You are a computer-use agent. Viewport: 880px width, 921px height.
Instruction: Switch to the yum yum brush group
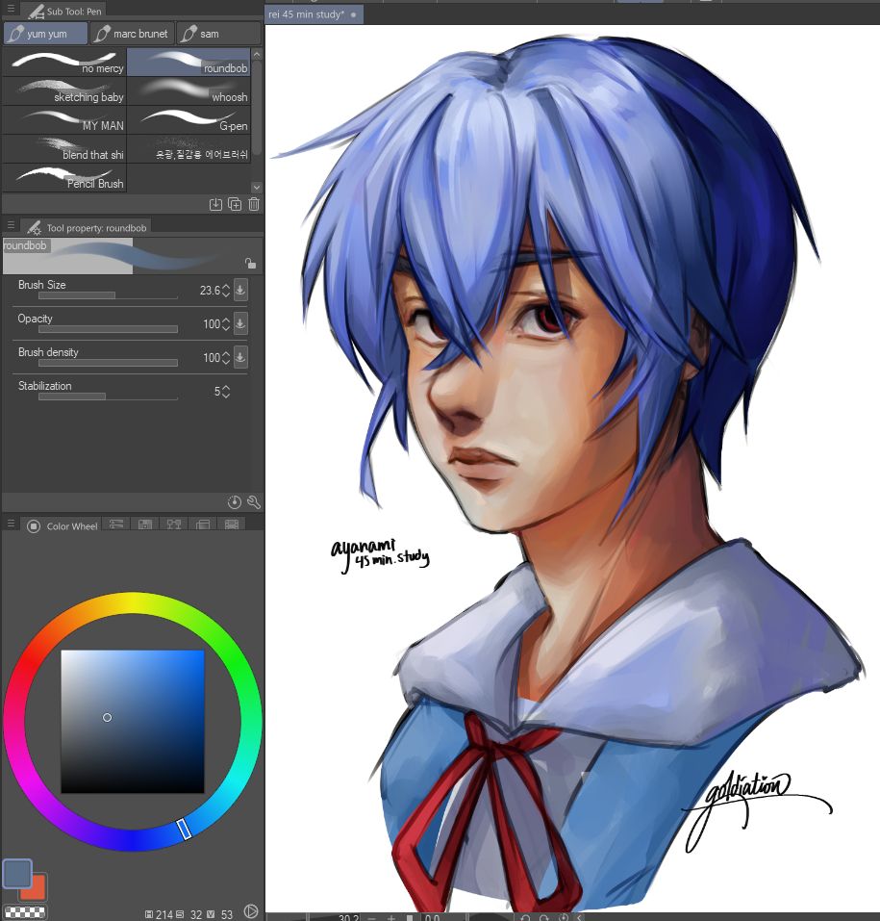pyautogui.click(x=46, y=34)
